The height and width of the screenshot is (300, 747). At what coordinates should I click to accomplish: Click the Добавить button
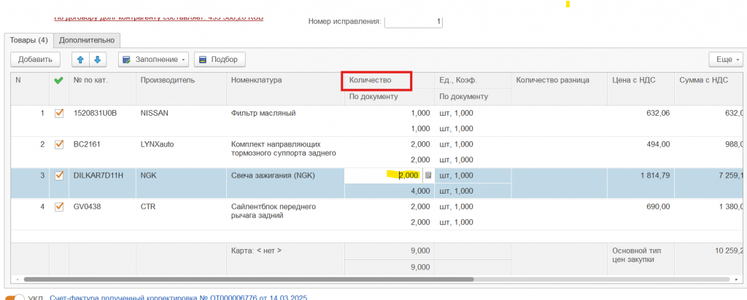(35, 59)
